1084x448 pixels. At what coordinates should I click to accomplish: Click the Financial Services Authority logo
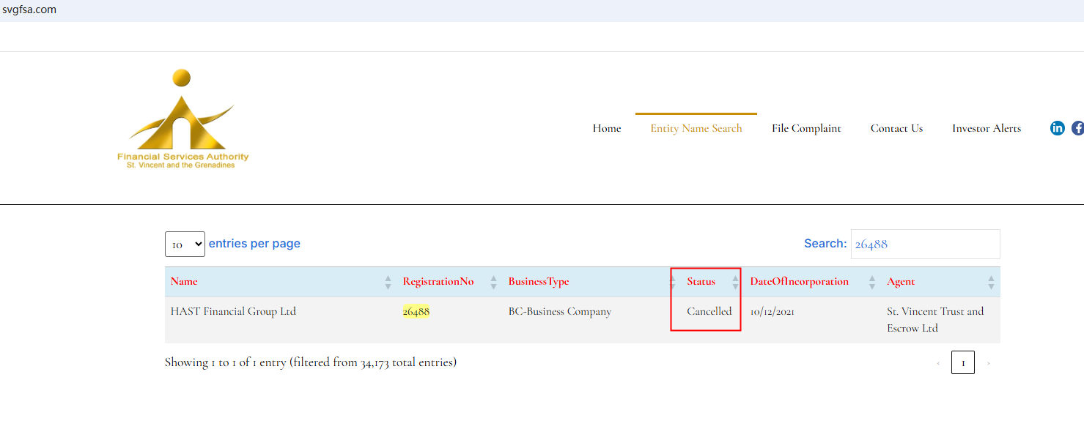(182, 119)
